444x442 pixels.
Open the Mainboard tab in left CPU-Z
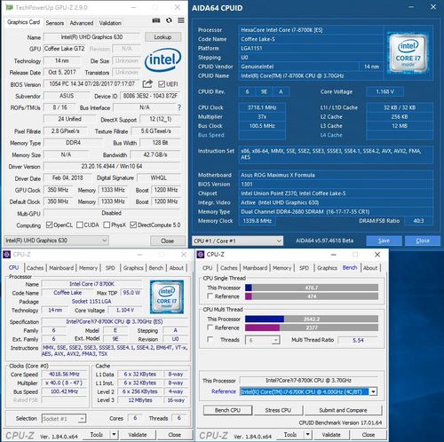coord(61,268)
